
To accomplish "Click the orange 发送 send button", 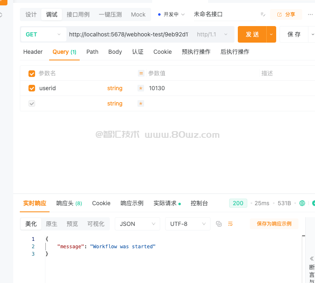I will point(252,34).
